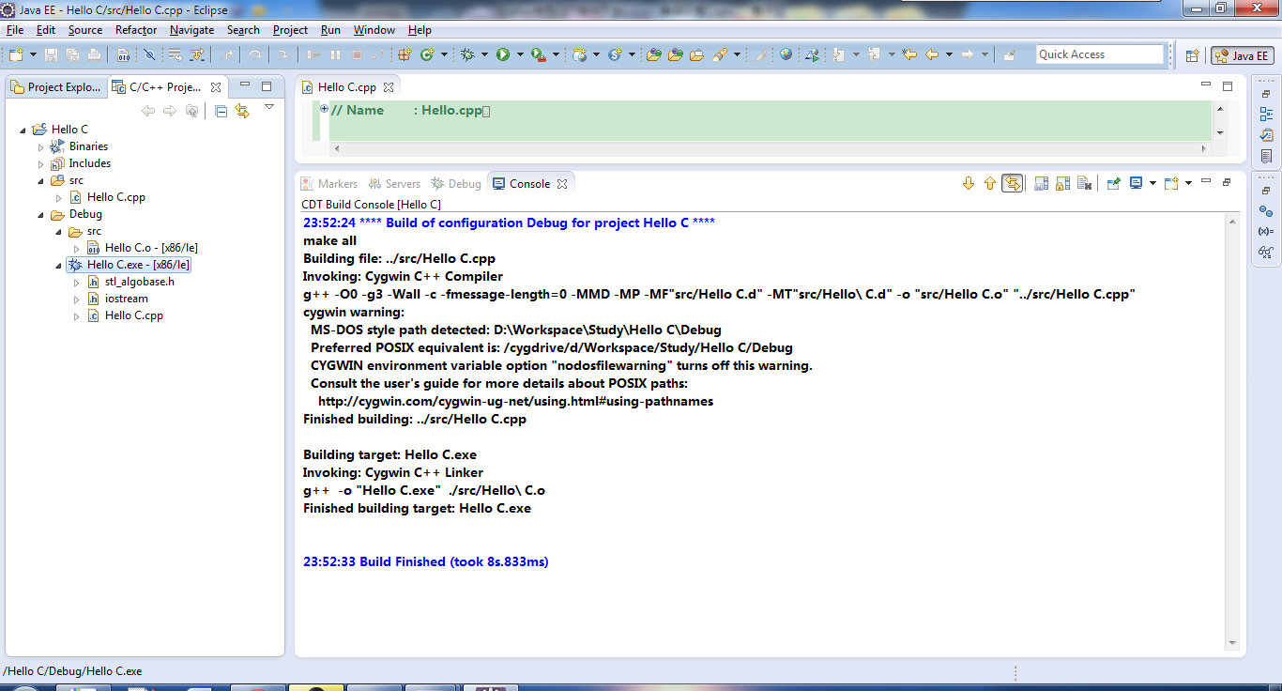Click the New file wizard toolbar icon
The image size is (1282, 691).
(15, 55)
